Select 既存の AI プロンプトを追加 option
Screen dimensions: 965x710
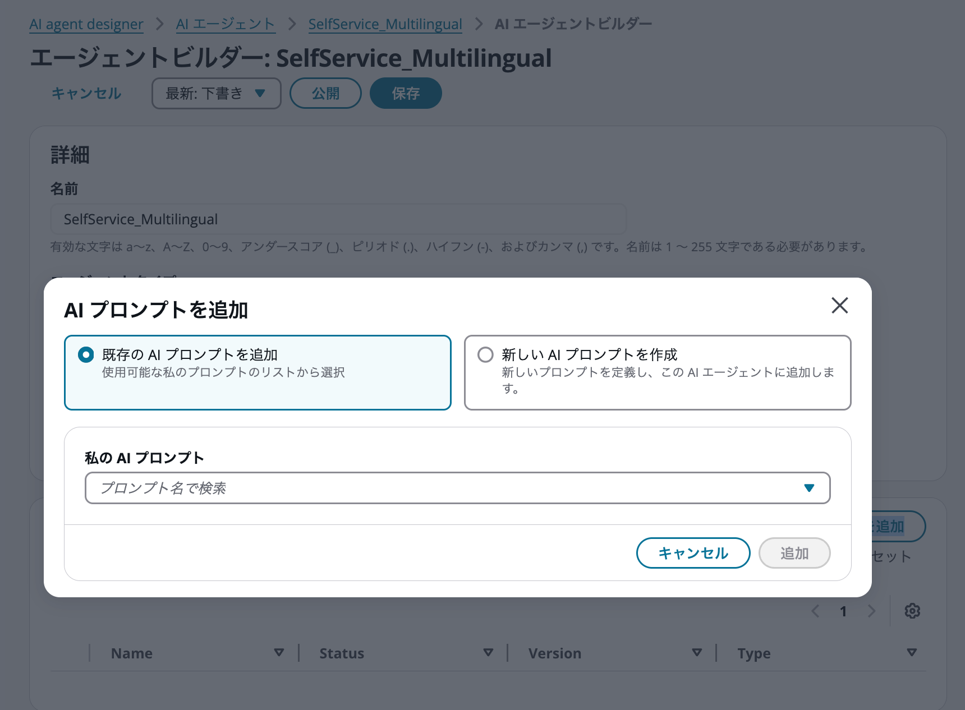point(85,354)
